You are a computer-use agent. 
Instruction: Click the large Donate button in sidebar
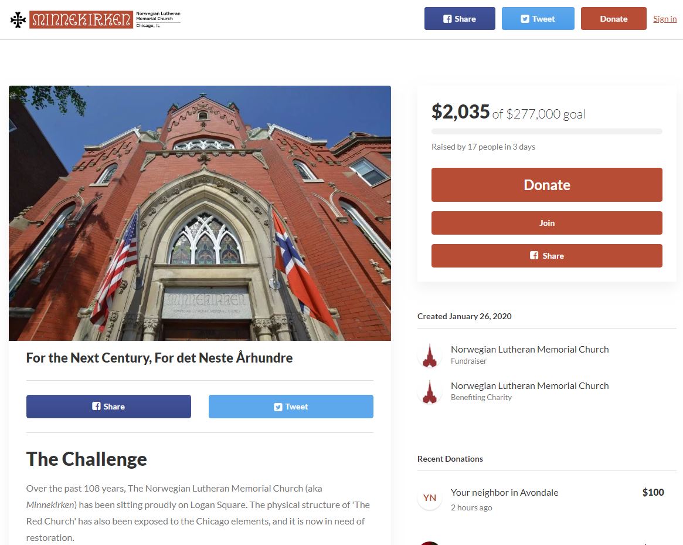point(546,185)
